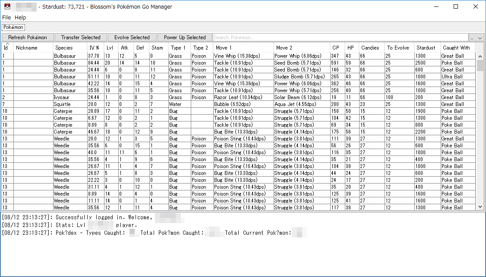
Task: Maximize the window with the maximize icon
Action: [456, 6]
